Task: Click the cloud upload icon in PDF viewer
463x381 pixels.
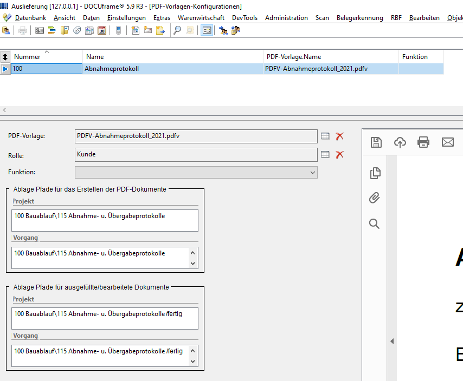Action: coord(400,142)
